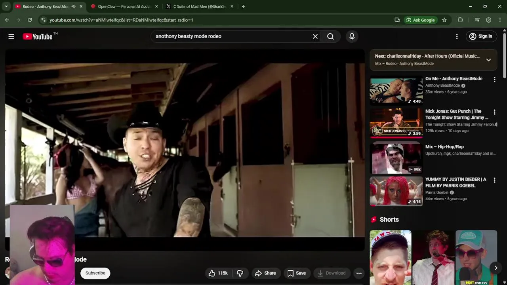Start voice search with microphone icon

tap(352, 36)
